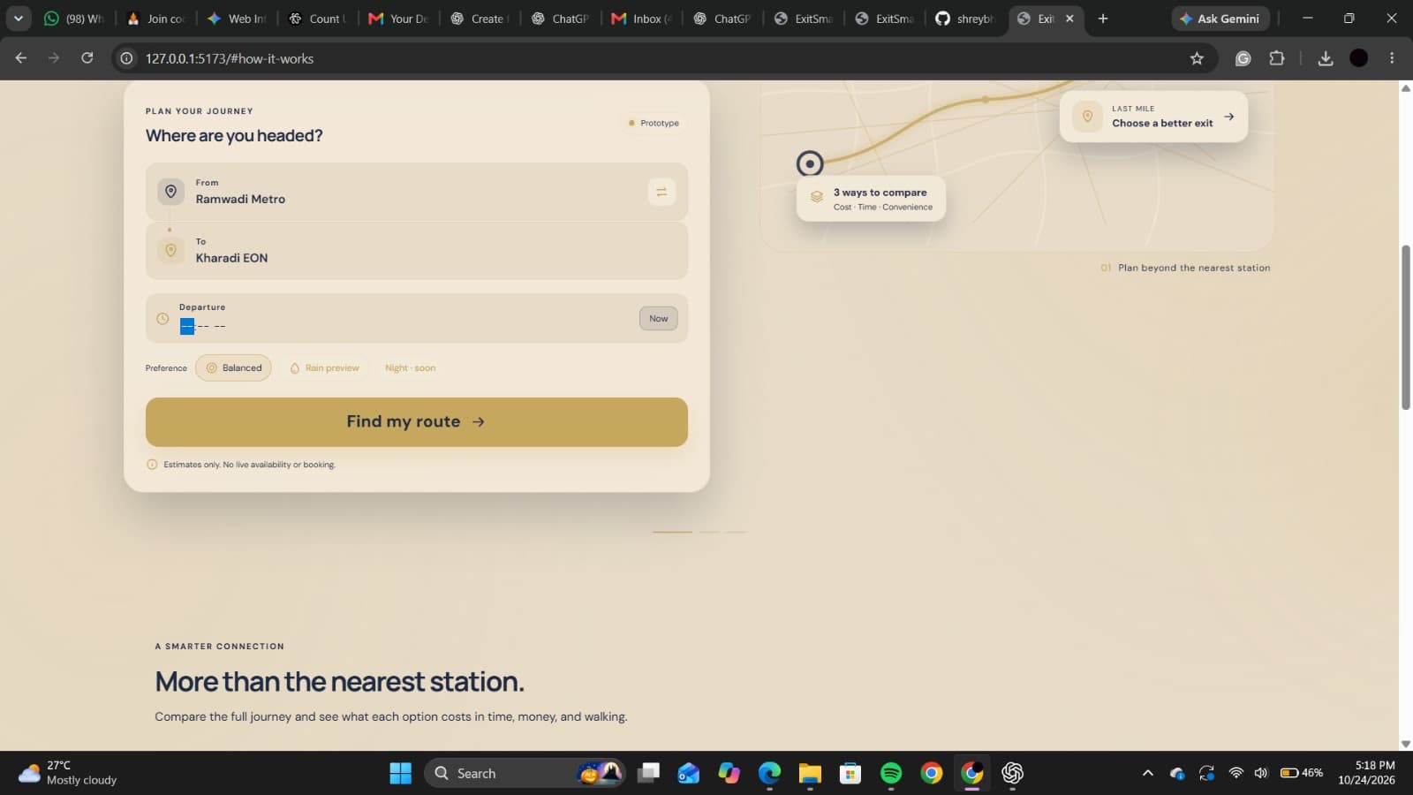Open the Windows Start menu
The image size is (1413, 795).
pyautogui.click(x=401, y=773)
